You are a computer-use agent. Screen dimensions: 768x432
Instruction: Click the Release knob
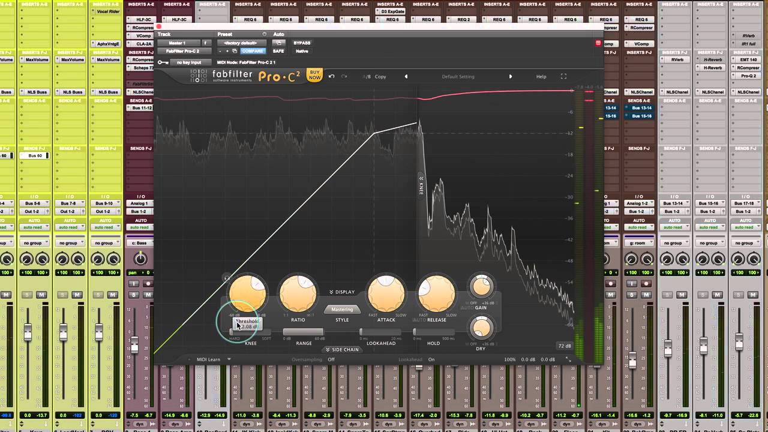click(x=436, y=294)
